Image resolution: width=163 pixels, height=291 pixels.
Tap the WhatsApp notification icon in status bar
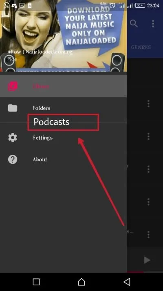(x=6, y=5)
